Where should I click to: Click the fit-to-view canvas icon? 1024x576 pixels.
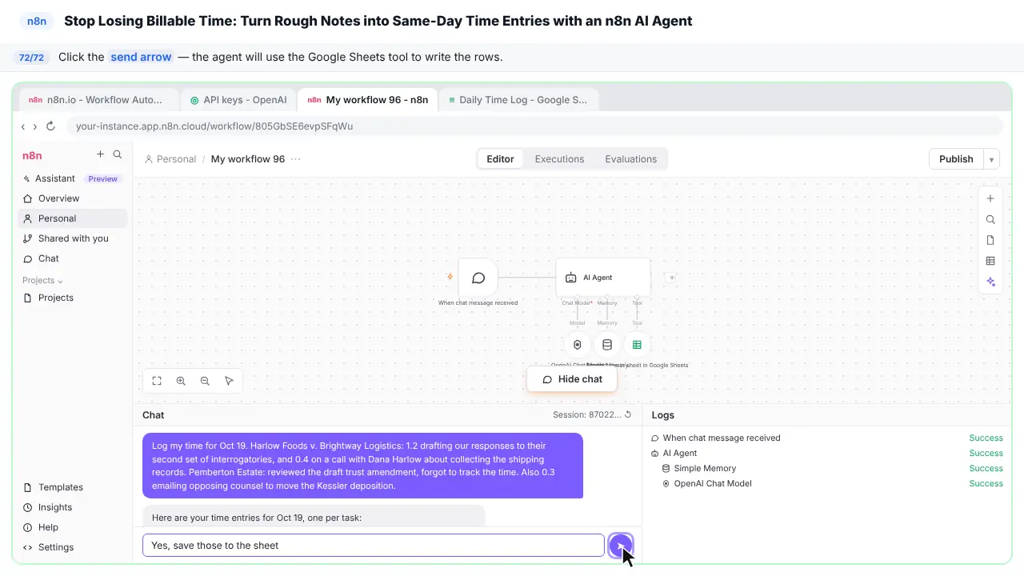157,381
